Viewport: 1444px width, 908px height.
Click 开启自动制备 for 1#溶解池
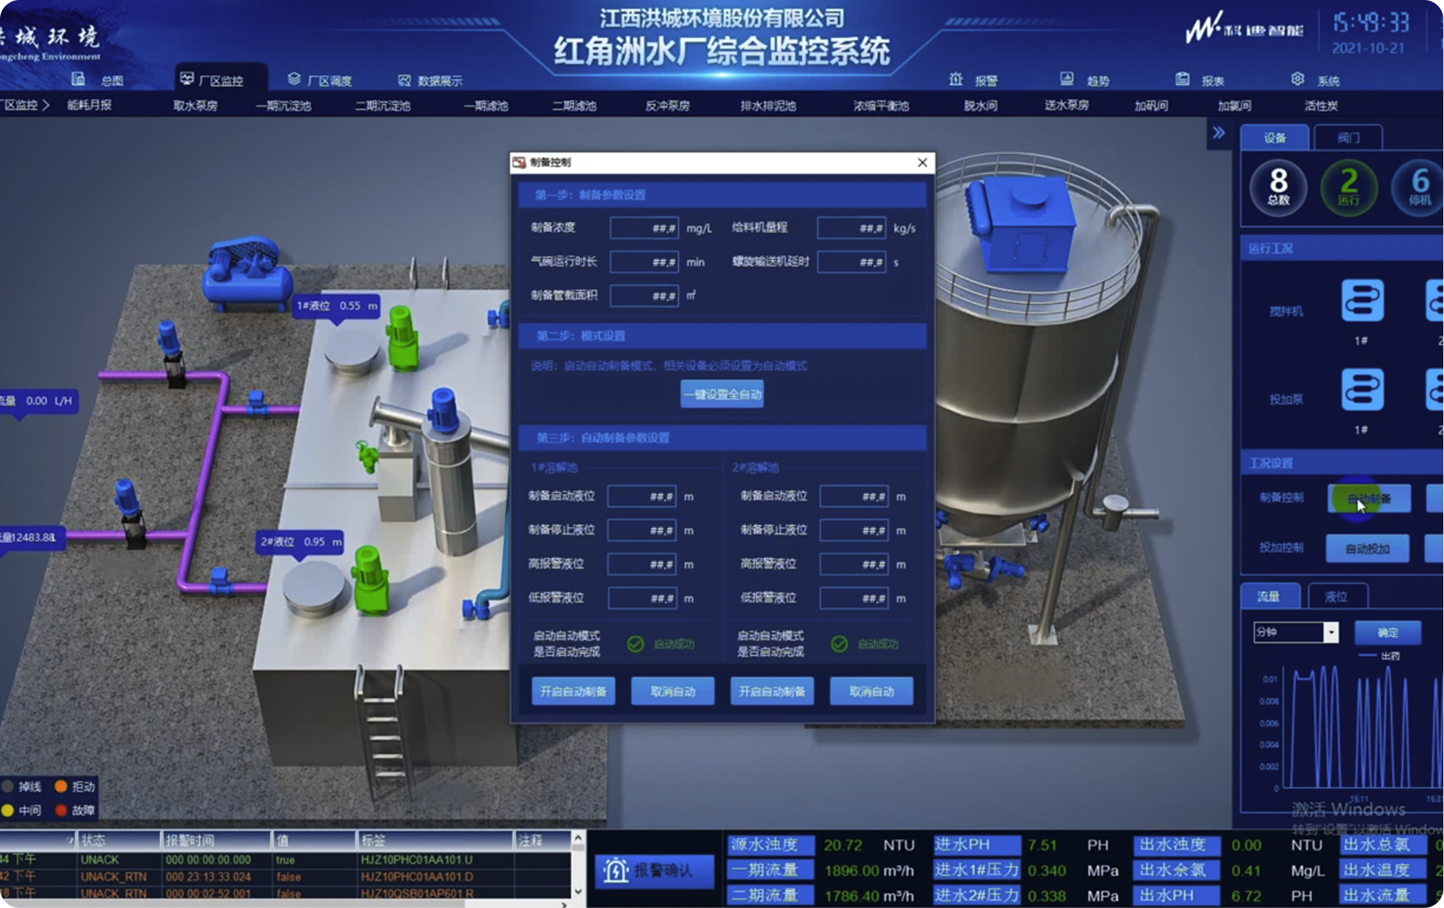pos(573,691)
